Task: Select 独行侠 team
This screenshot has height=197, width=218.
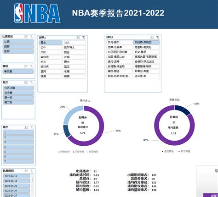Action: tap(51, 66)
